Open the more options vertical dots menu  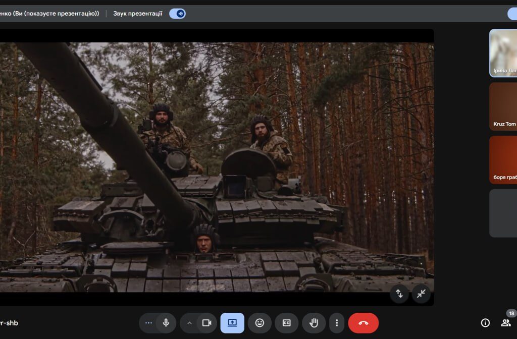point(337,323)
